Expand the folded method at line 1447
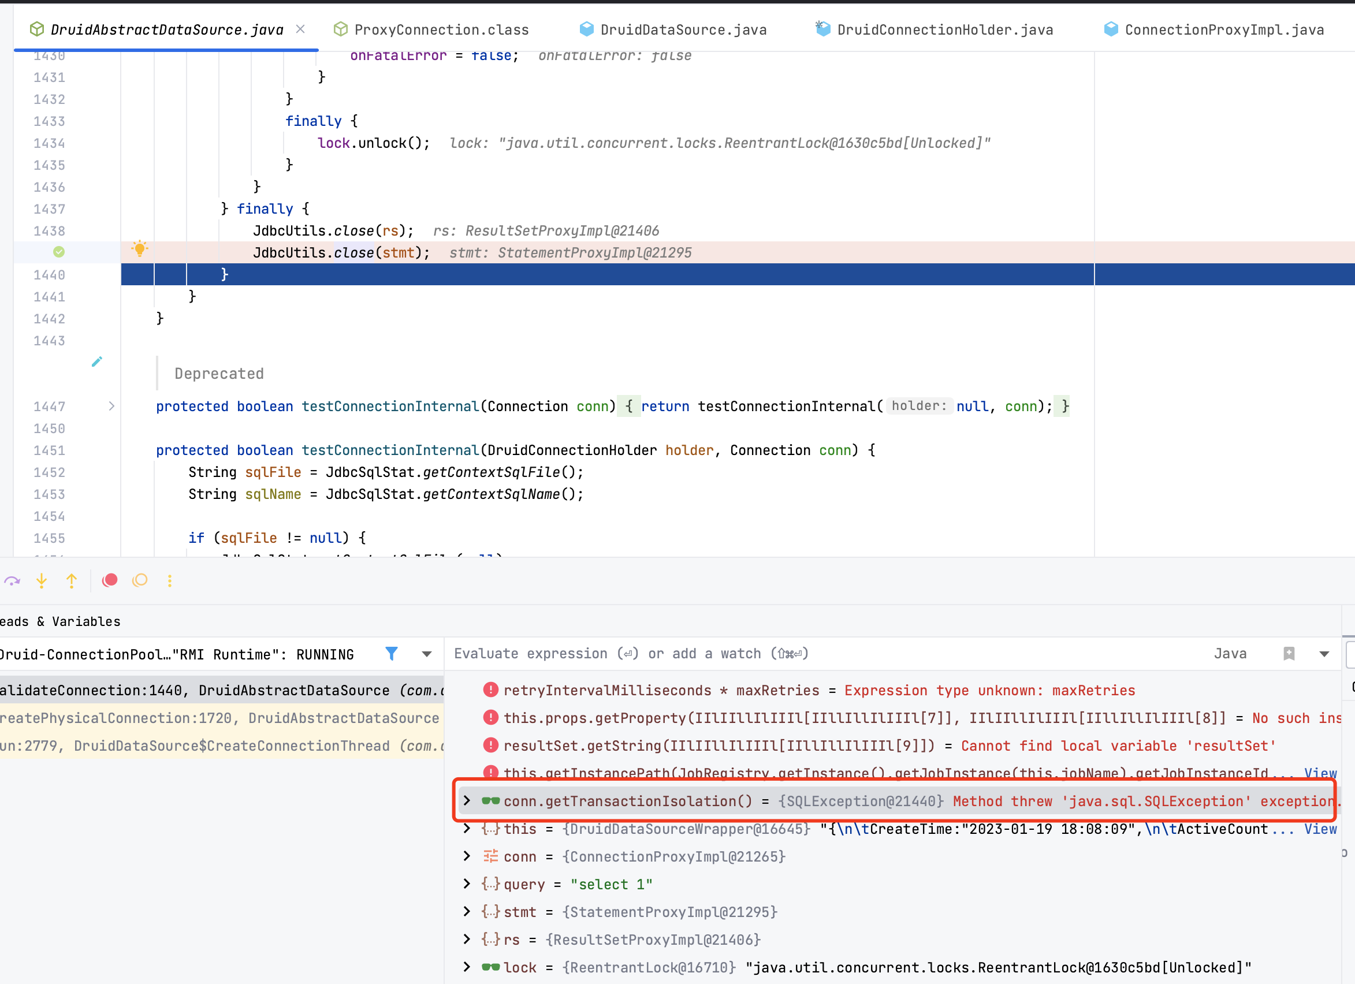 111,407
